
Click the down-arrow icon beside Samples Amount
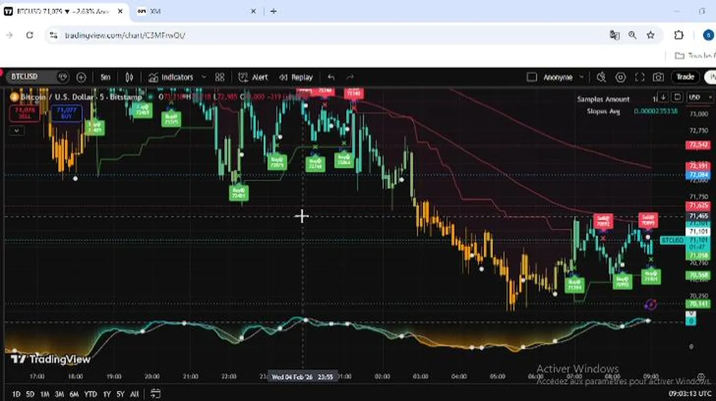click(662, 97)
